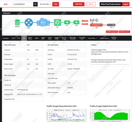Click the Tx Power value 3.61

tap(28, 50)
